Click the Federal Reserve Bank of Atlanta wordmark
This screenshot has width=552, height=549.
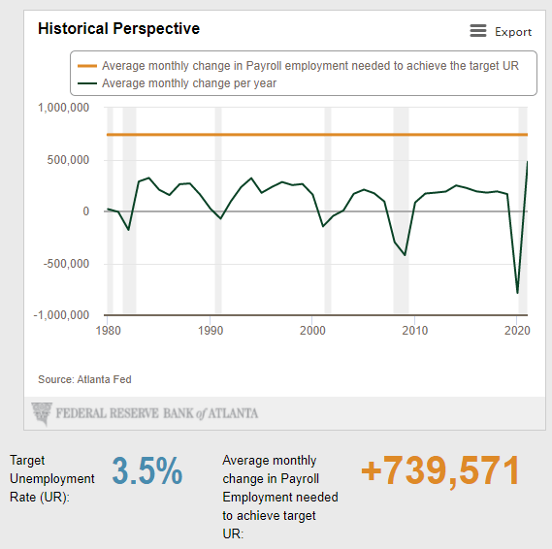click(x=156, y=413)
